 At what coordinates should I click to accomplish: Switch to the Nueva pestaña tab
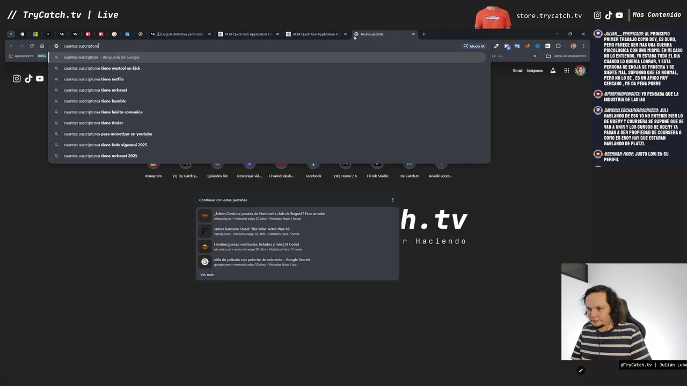pos(384,34)
